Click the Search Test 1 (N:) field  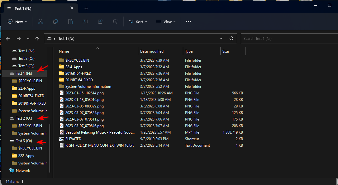coord(289,39)
